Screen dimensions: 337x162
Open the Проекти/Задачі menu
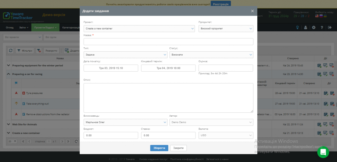45,28
